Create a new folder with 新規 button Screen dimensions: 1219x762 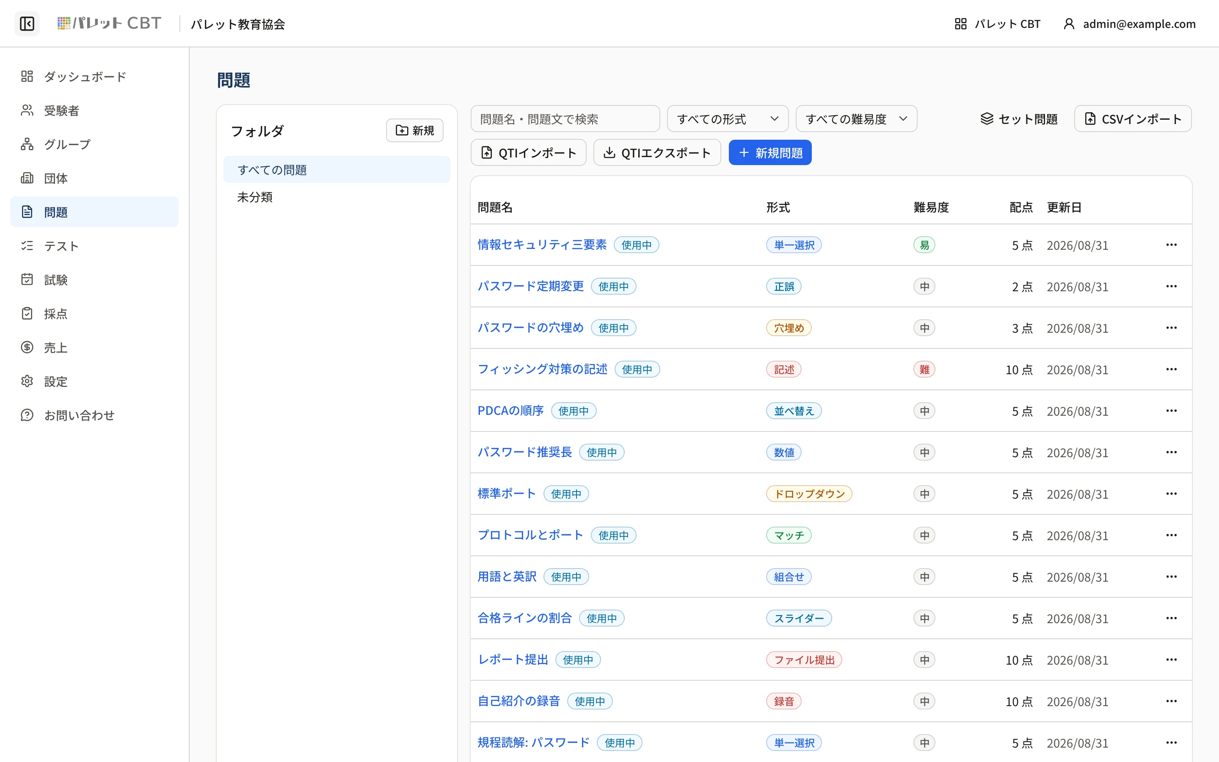click(x=414, y=130)
